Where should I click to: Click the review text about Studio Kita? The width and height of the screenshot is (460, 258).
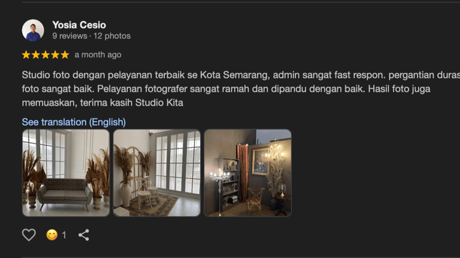click(x=241, y=89)
